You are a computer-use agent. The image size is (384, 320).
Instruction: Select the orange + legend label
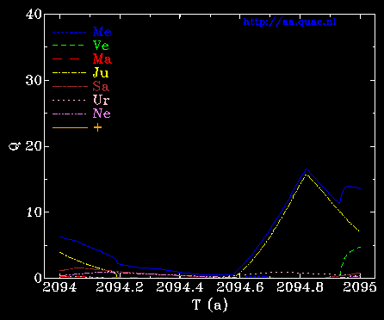97,127
